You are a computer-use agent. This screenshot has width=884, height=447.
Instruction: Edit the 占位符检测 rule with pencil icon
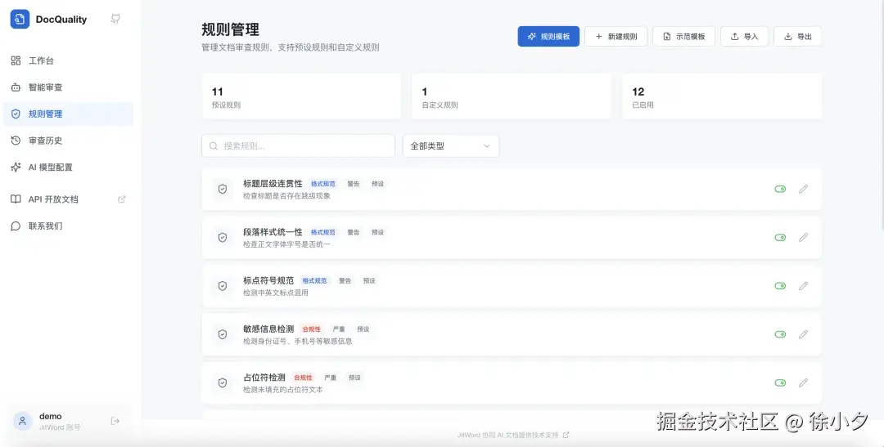[x=804, y=382]
